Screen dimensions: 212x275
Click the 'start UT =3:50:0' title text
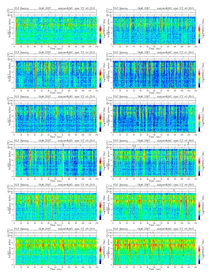(184, 141)
